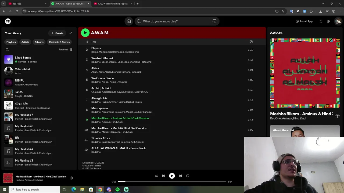This screenshot has width=344, height=193.
Task: Open a new browser tab
Action: coord(137,3)
